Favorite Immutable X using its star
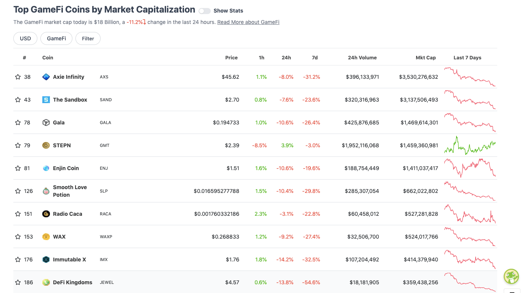522x293 pixels. coord(18,260)
